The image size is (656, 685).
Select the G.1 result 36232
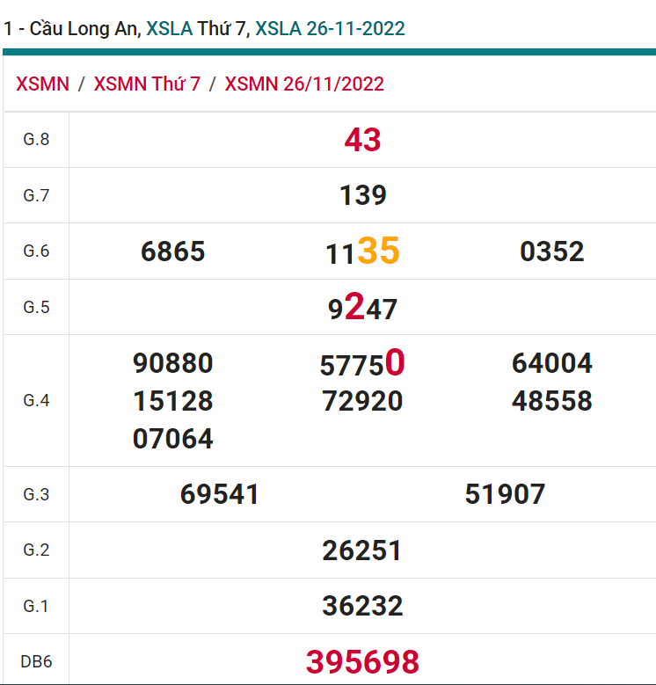pos(362,606)
